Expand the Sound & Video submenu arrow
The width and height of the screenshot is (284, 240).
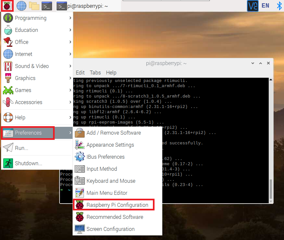coord(70,66)
